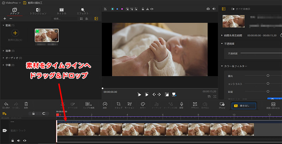This screenshot has height=144, width=282.
Task: Click the 不透明度 opacity slider track
Action: click(261, 53)
